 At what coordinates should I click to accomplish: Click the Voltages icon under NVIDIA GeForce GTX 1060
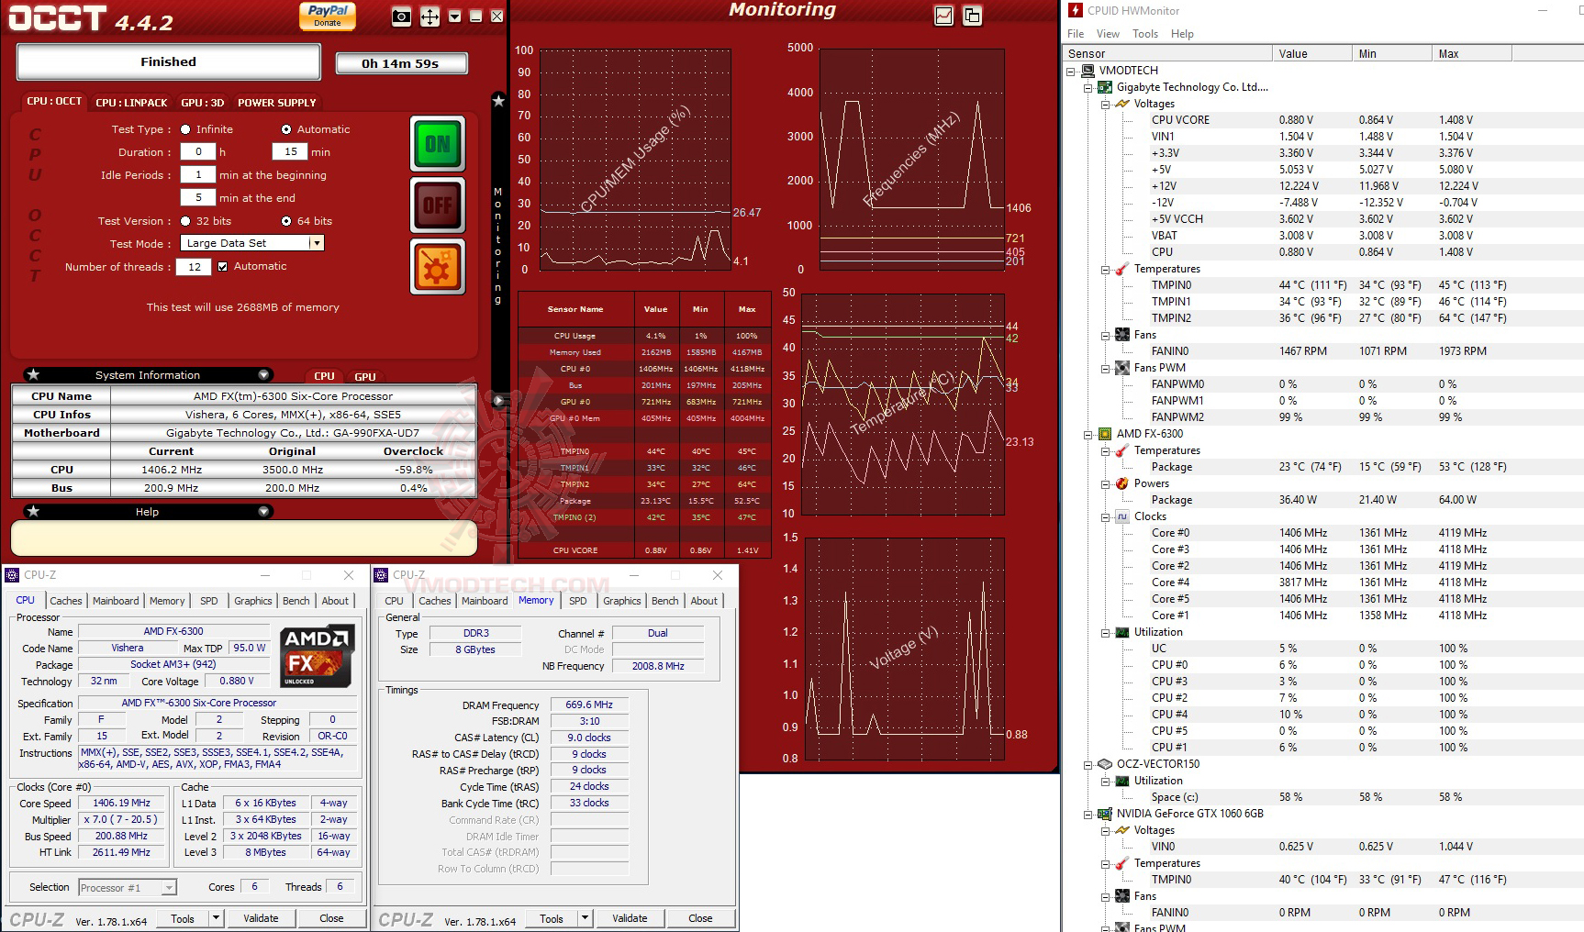pyautogui.click(x=1122, y=830)
